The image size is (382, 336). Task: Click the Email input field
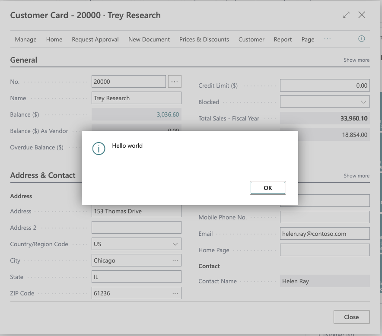coord(325,234)
